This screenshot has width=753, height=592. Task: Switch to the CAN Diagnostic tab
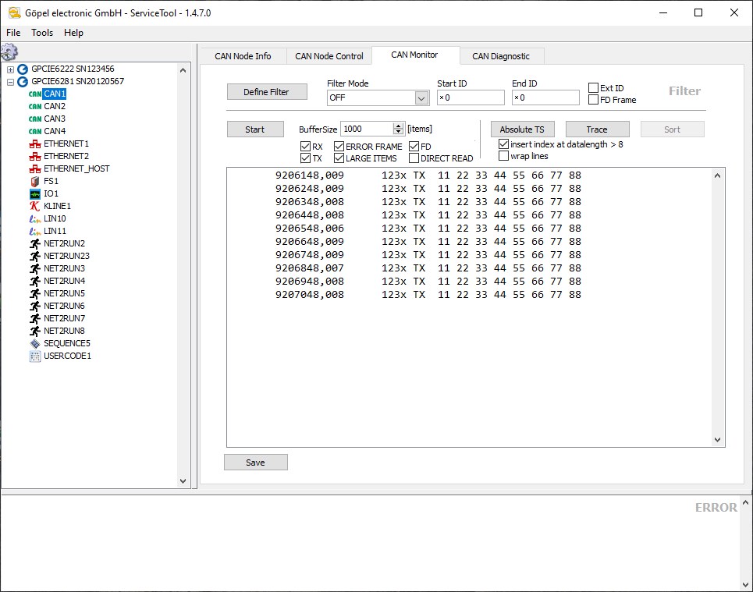[501, 56]
